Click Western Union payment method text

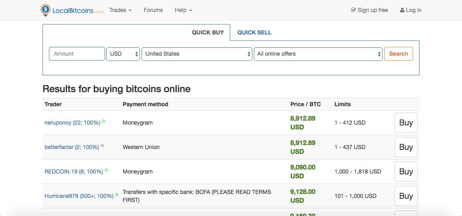(x=141, y=147)
